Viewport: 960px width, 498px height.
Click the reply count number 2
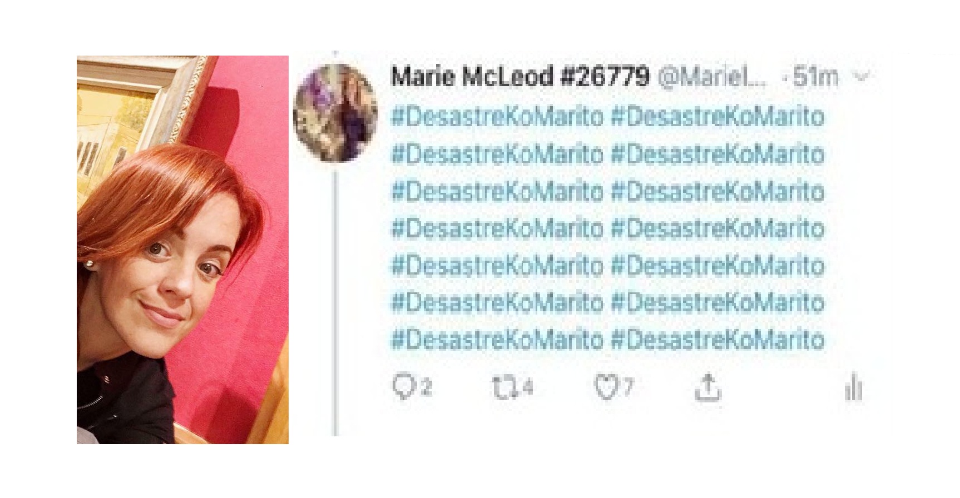click(425, 386)
